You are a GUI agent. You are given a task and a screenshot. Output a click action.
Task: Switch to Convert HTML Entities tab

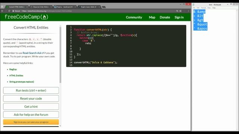coord(16,7)
